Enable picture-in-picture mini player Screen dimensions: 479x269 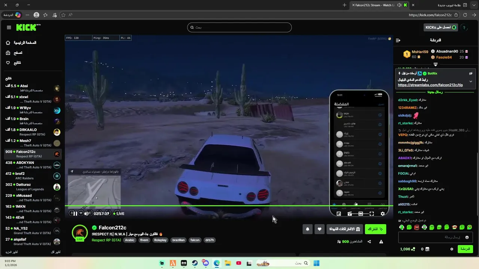[339, 214]
